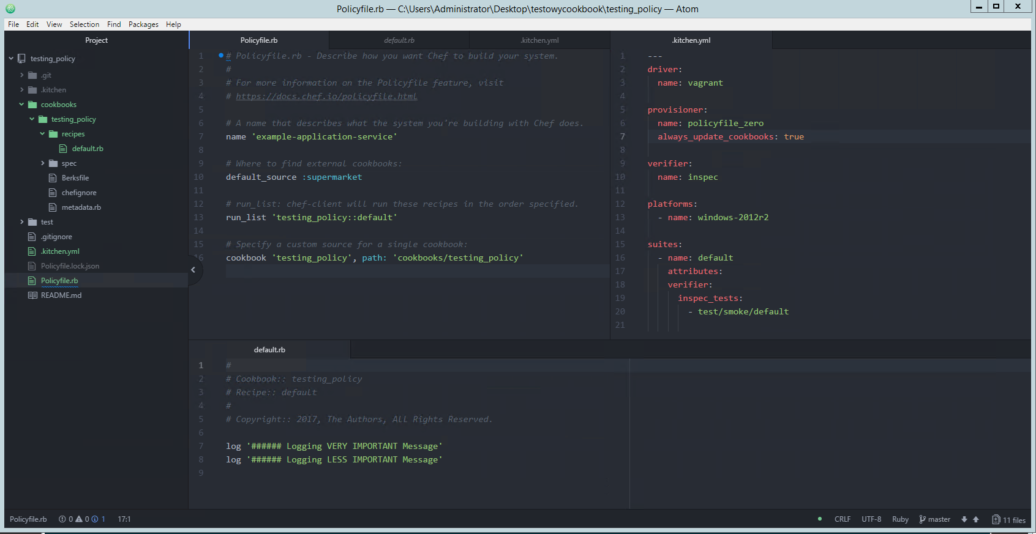The image size is (1036, 534).
Task: Collapse the recipes folder chevron
Action: [42, 134]
